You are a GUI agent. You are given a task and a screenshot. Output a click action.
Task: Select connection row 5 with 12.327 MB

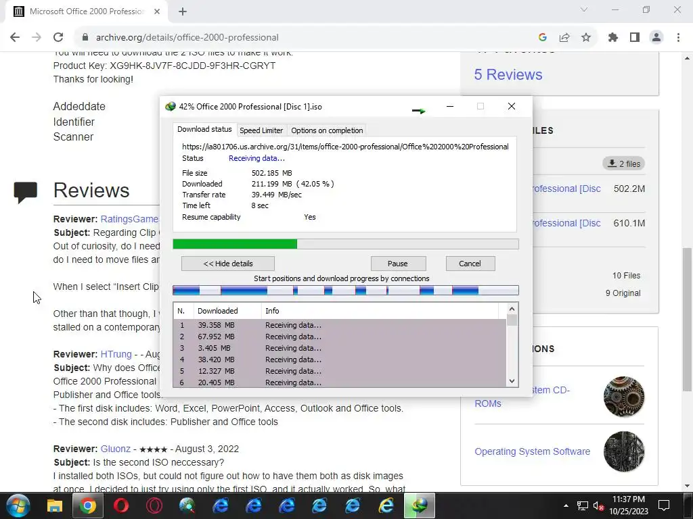point(340,371)
